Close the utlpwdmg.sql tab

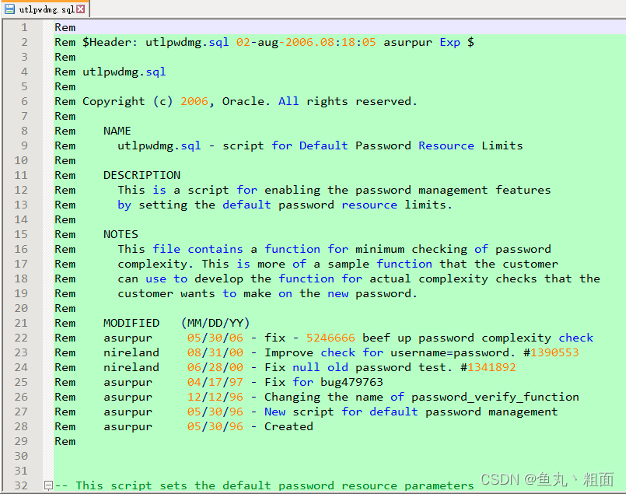click(81, 9)
